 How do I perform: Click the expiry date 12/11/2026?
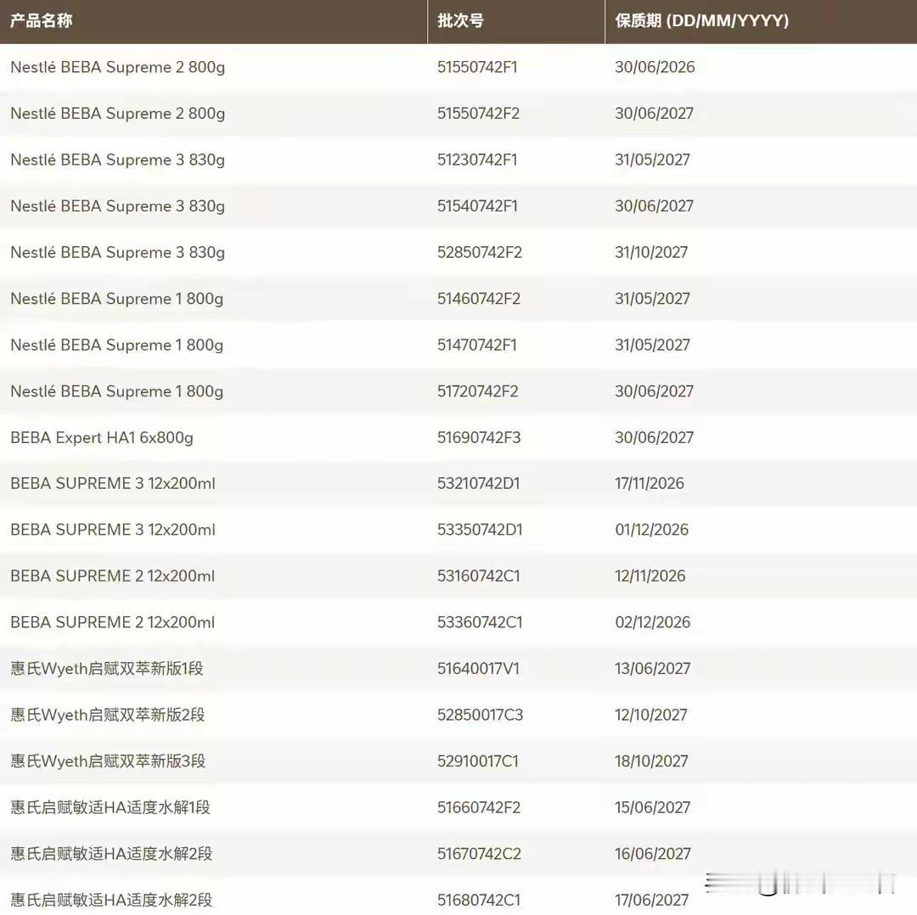tap(650, 575)
